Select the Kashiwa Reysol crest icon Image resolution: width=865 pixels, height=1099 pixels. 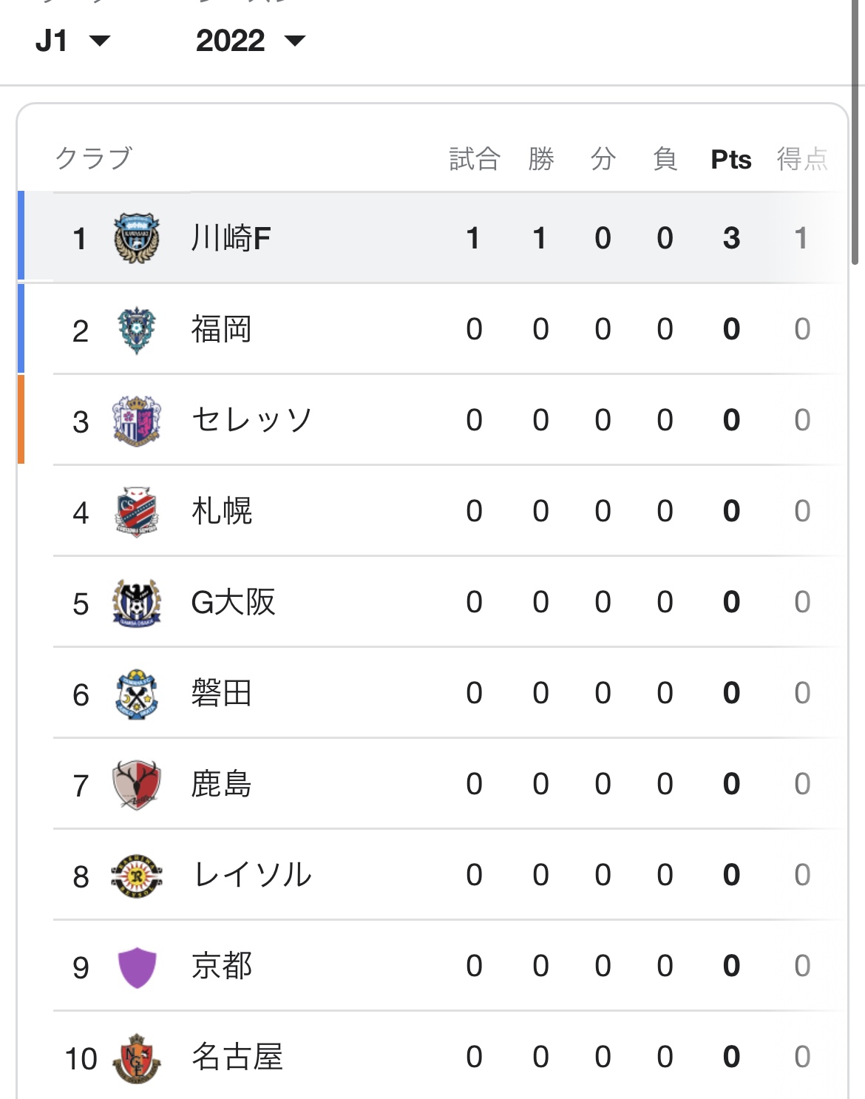point(137,876)
